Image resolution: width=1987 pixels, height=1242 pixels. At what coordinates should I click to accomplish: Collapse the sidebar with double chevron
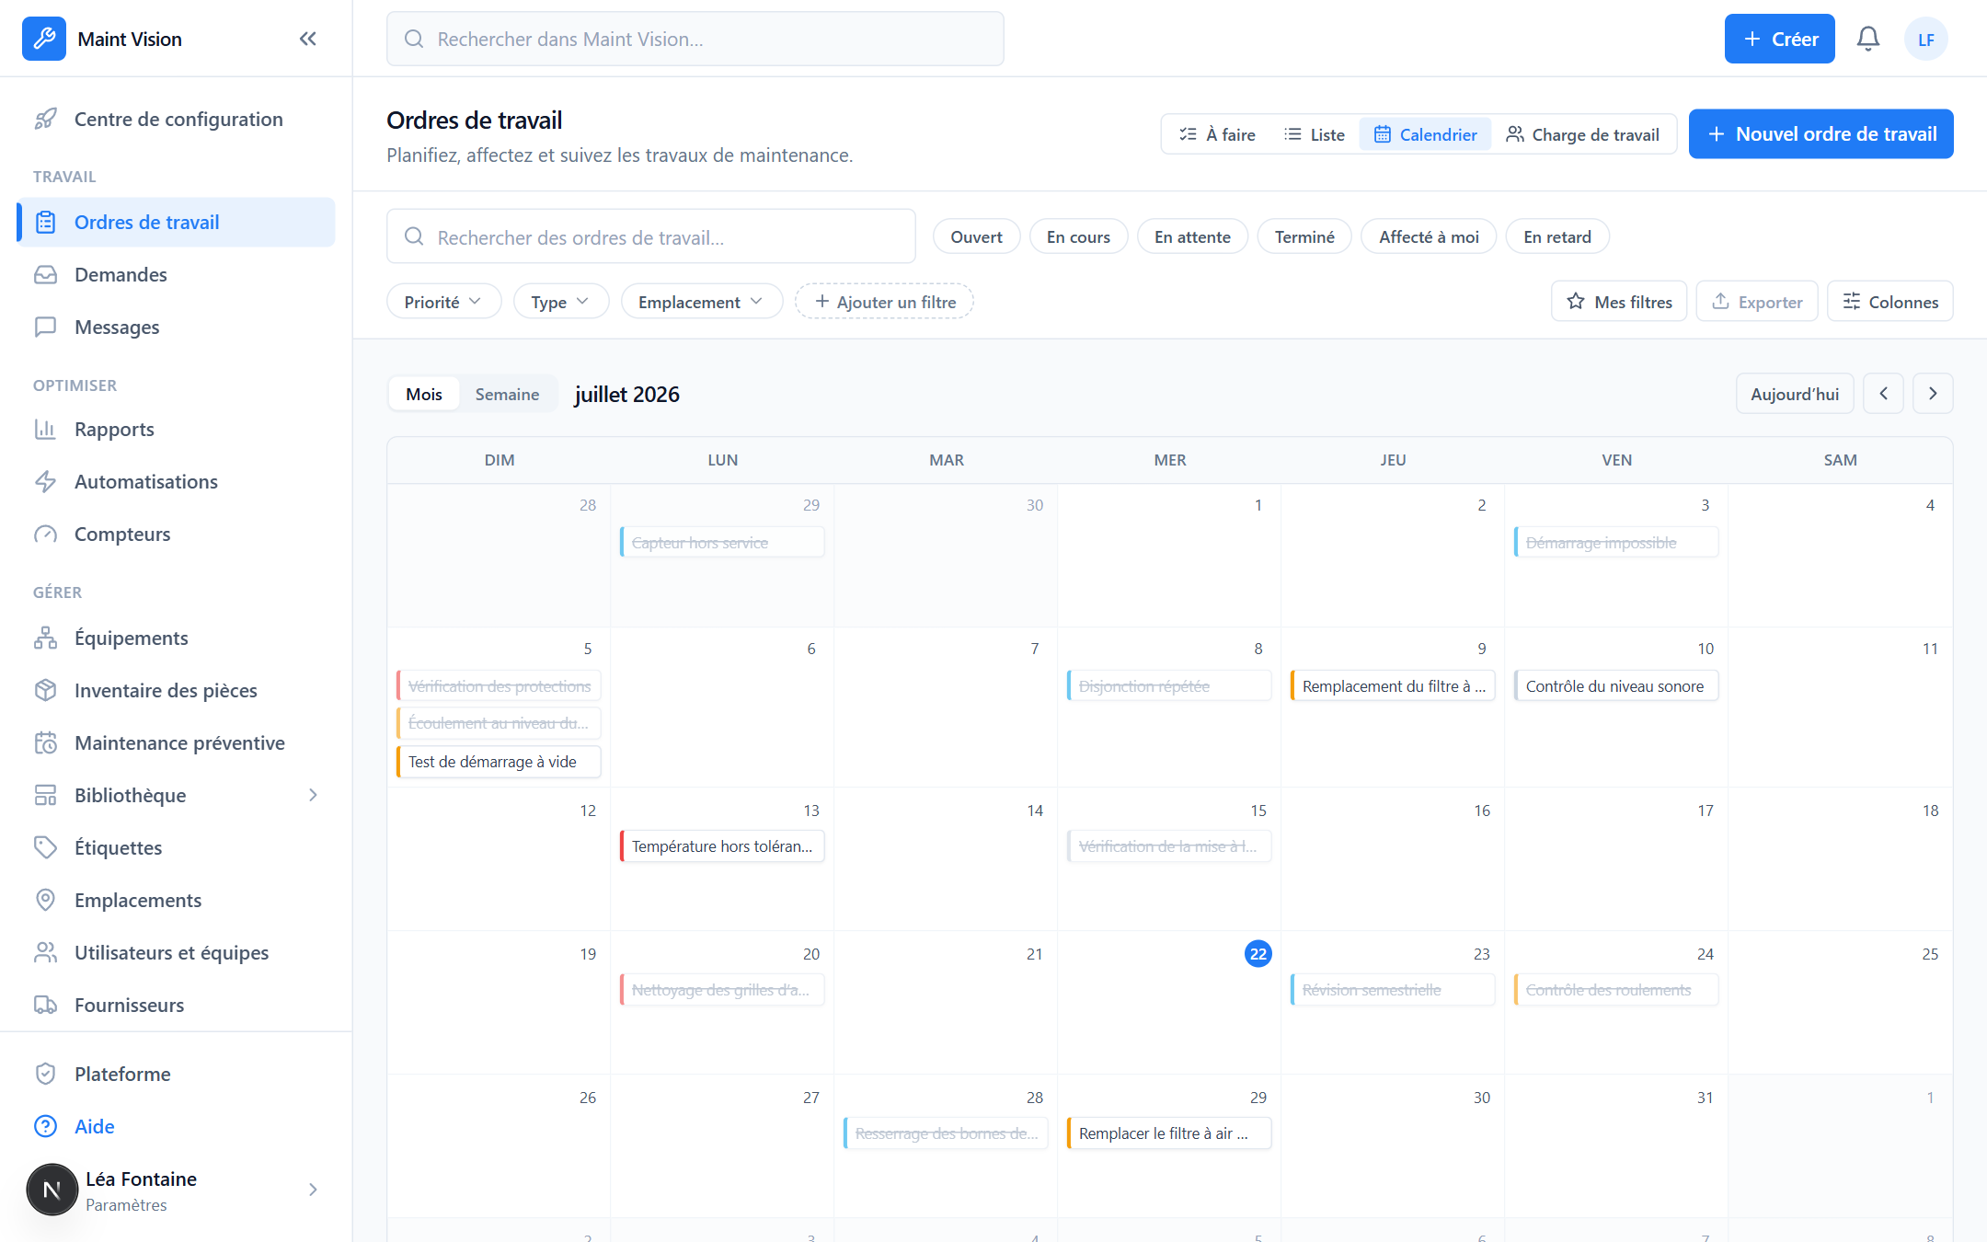coord(308,39)
